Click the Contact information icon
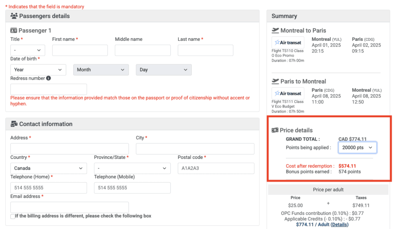Image resolution: width=396 pixels, height=229 pixels. [14, 124]
